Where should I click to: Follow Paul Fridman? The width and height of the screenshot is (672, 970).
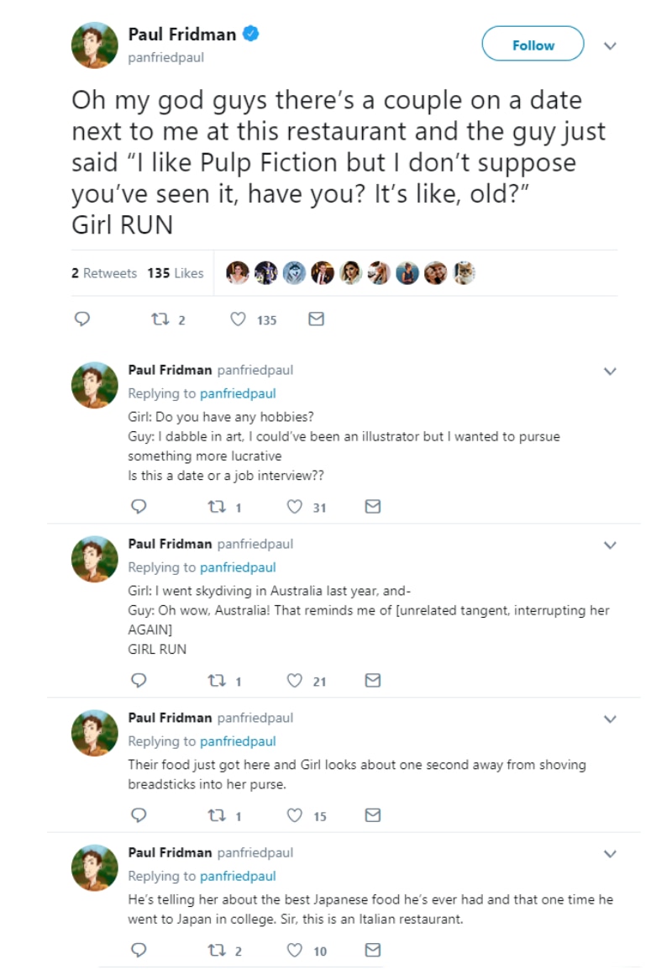pos(533,45)
